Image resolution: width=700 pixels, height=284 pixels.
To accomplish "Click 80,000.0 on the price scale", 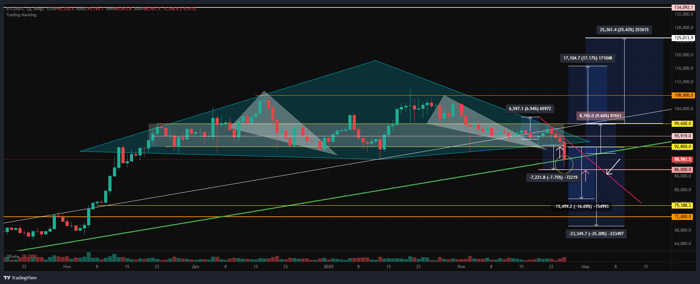I will tap(682, 190).
